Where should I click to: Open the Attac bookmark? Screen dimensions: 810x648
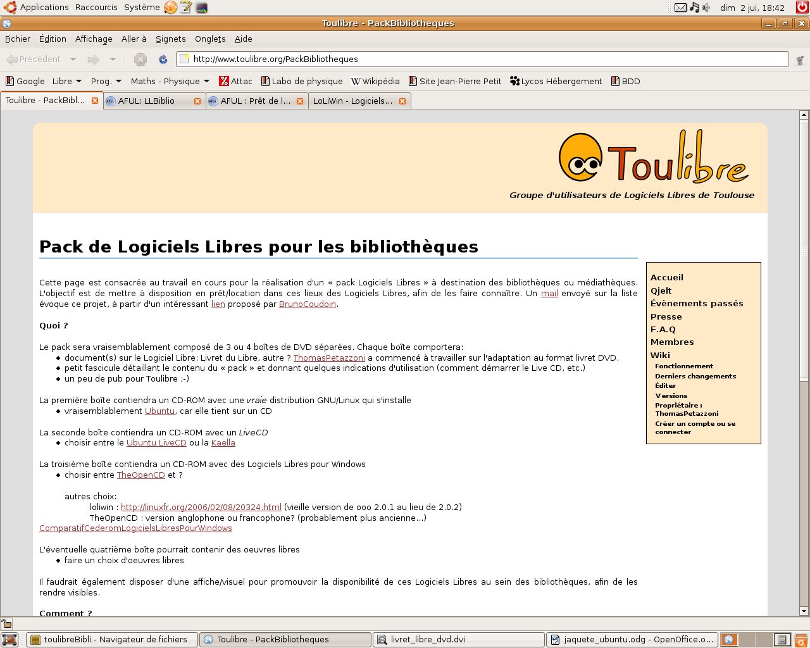(x=235, y=81)
